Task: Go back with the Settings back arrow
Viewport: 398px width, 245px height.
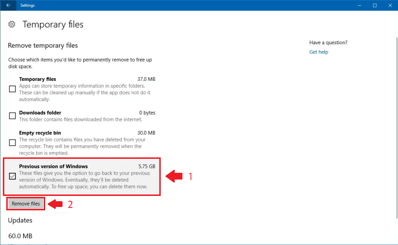Action: click(8, 5)
